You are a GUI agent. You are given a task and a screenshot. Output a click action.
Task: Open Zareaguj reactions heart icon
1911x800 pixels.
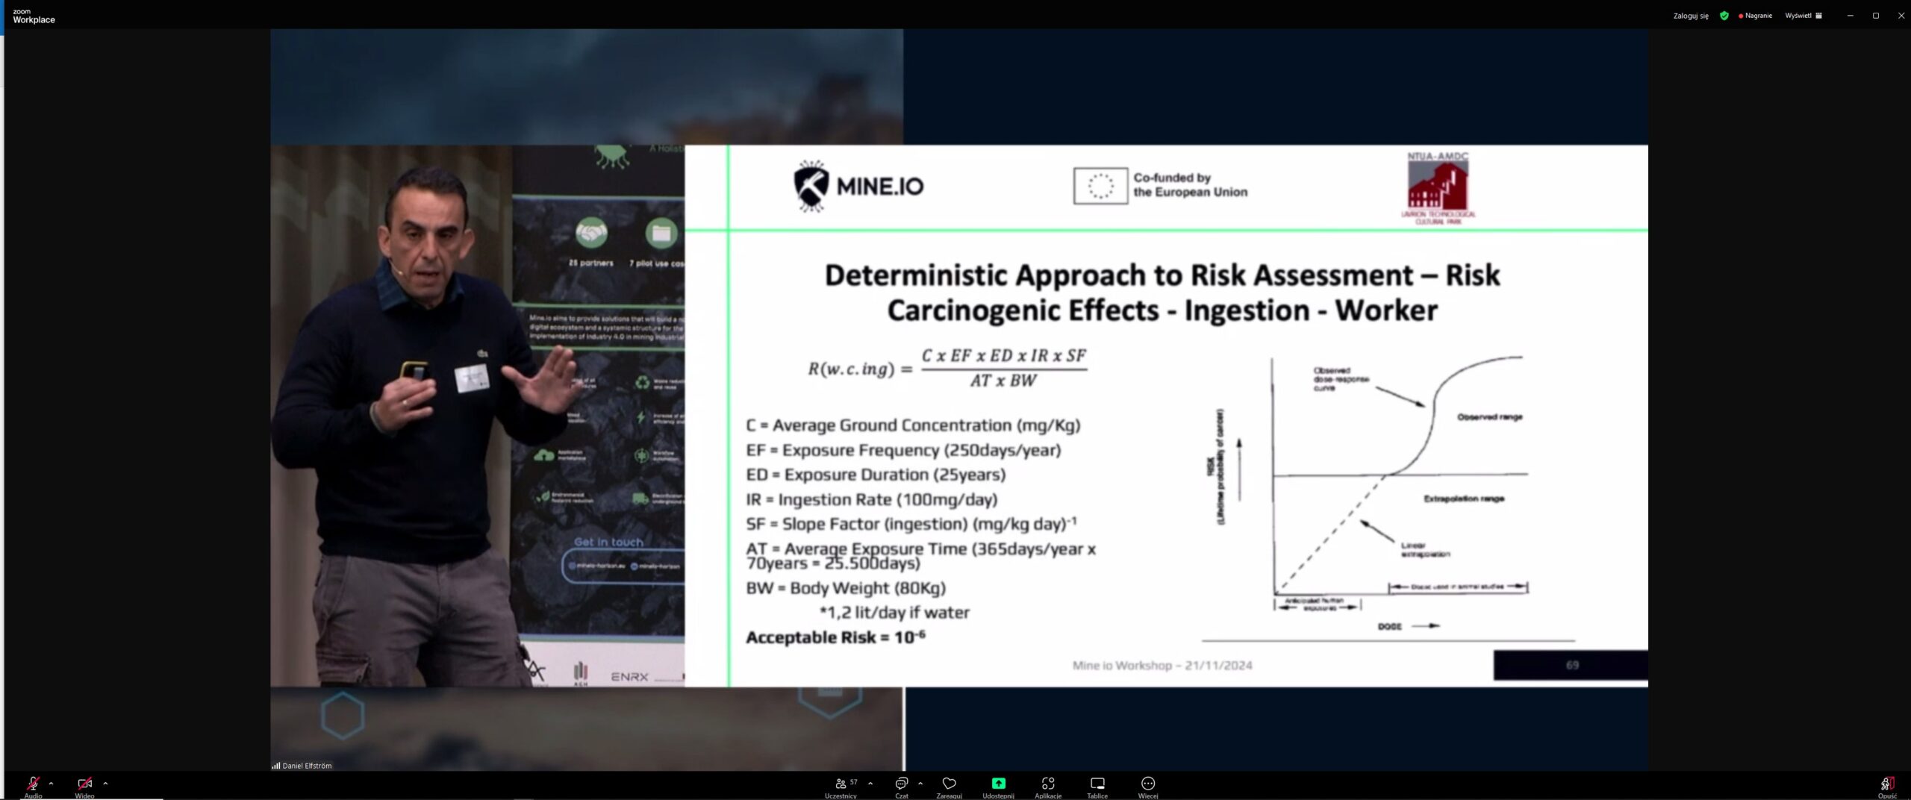pyautogui.click(x=949, y=784)
